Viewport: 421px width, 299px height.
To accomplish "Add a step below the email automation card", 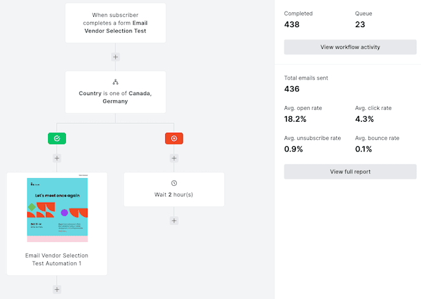I will pyautogui.click(x=57, y=289).
